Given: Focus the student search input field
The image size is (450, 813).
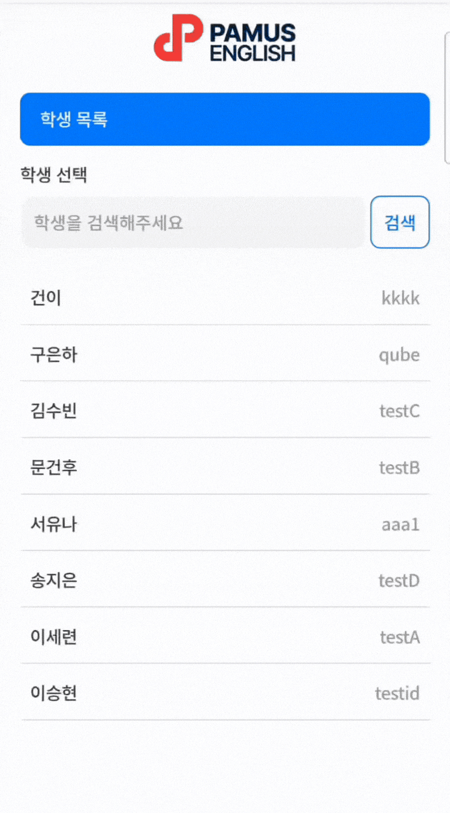Looking at the screenshot, I should pos(193,222).
